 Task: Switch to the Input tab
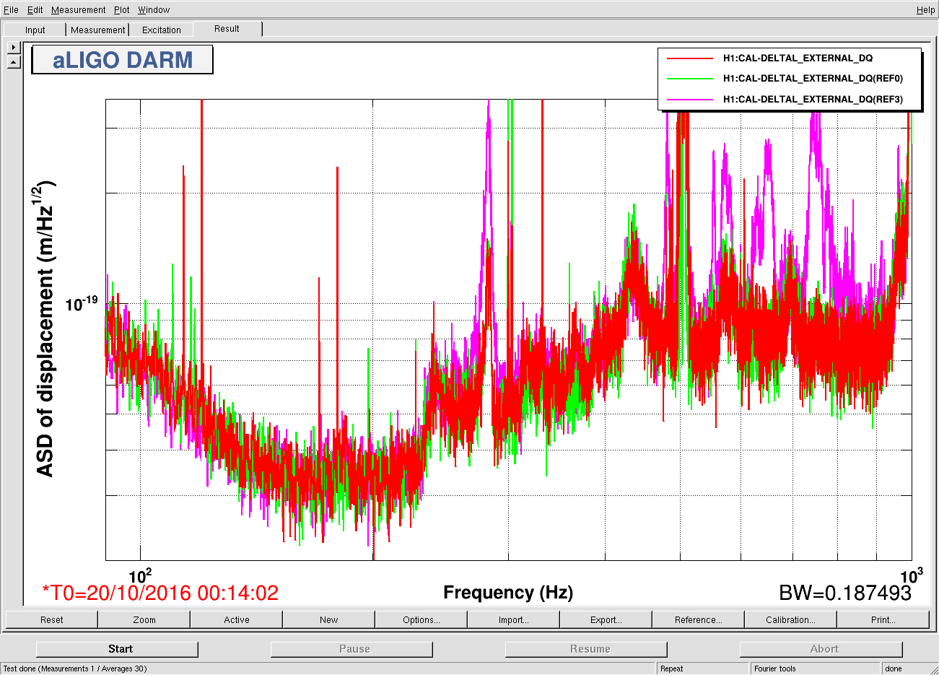[x=35, y=30]
